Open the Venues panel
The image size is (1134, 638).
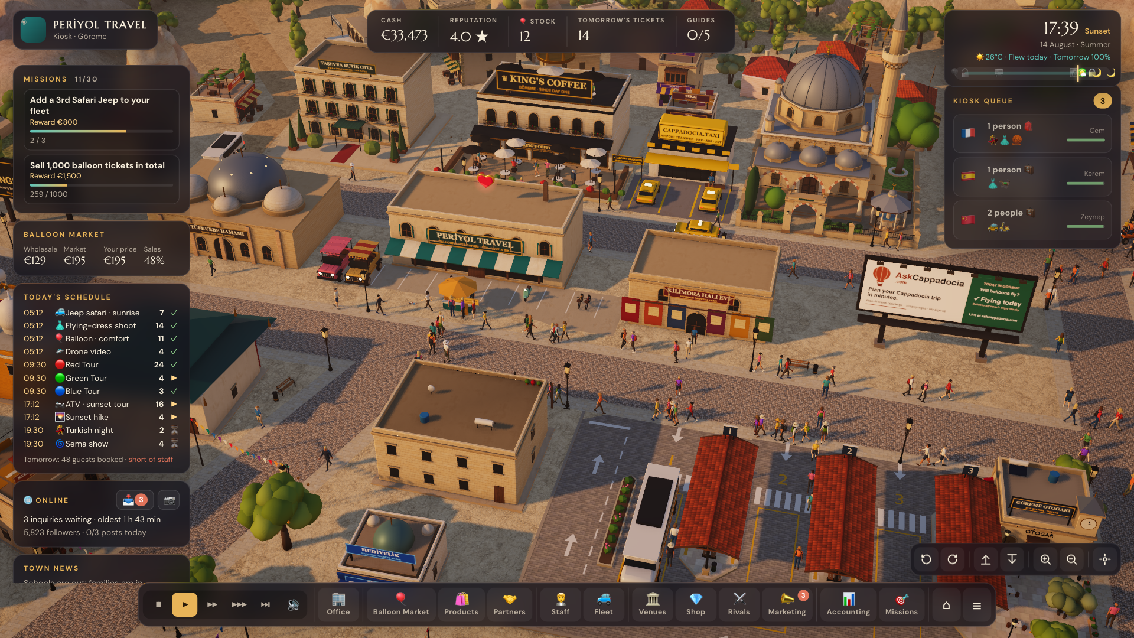pyautogui.click(x=653, y=604)
